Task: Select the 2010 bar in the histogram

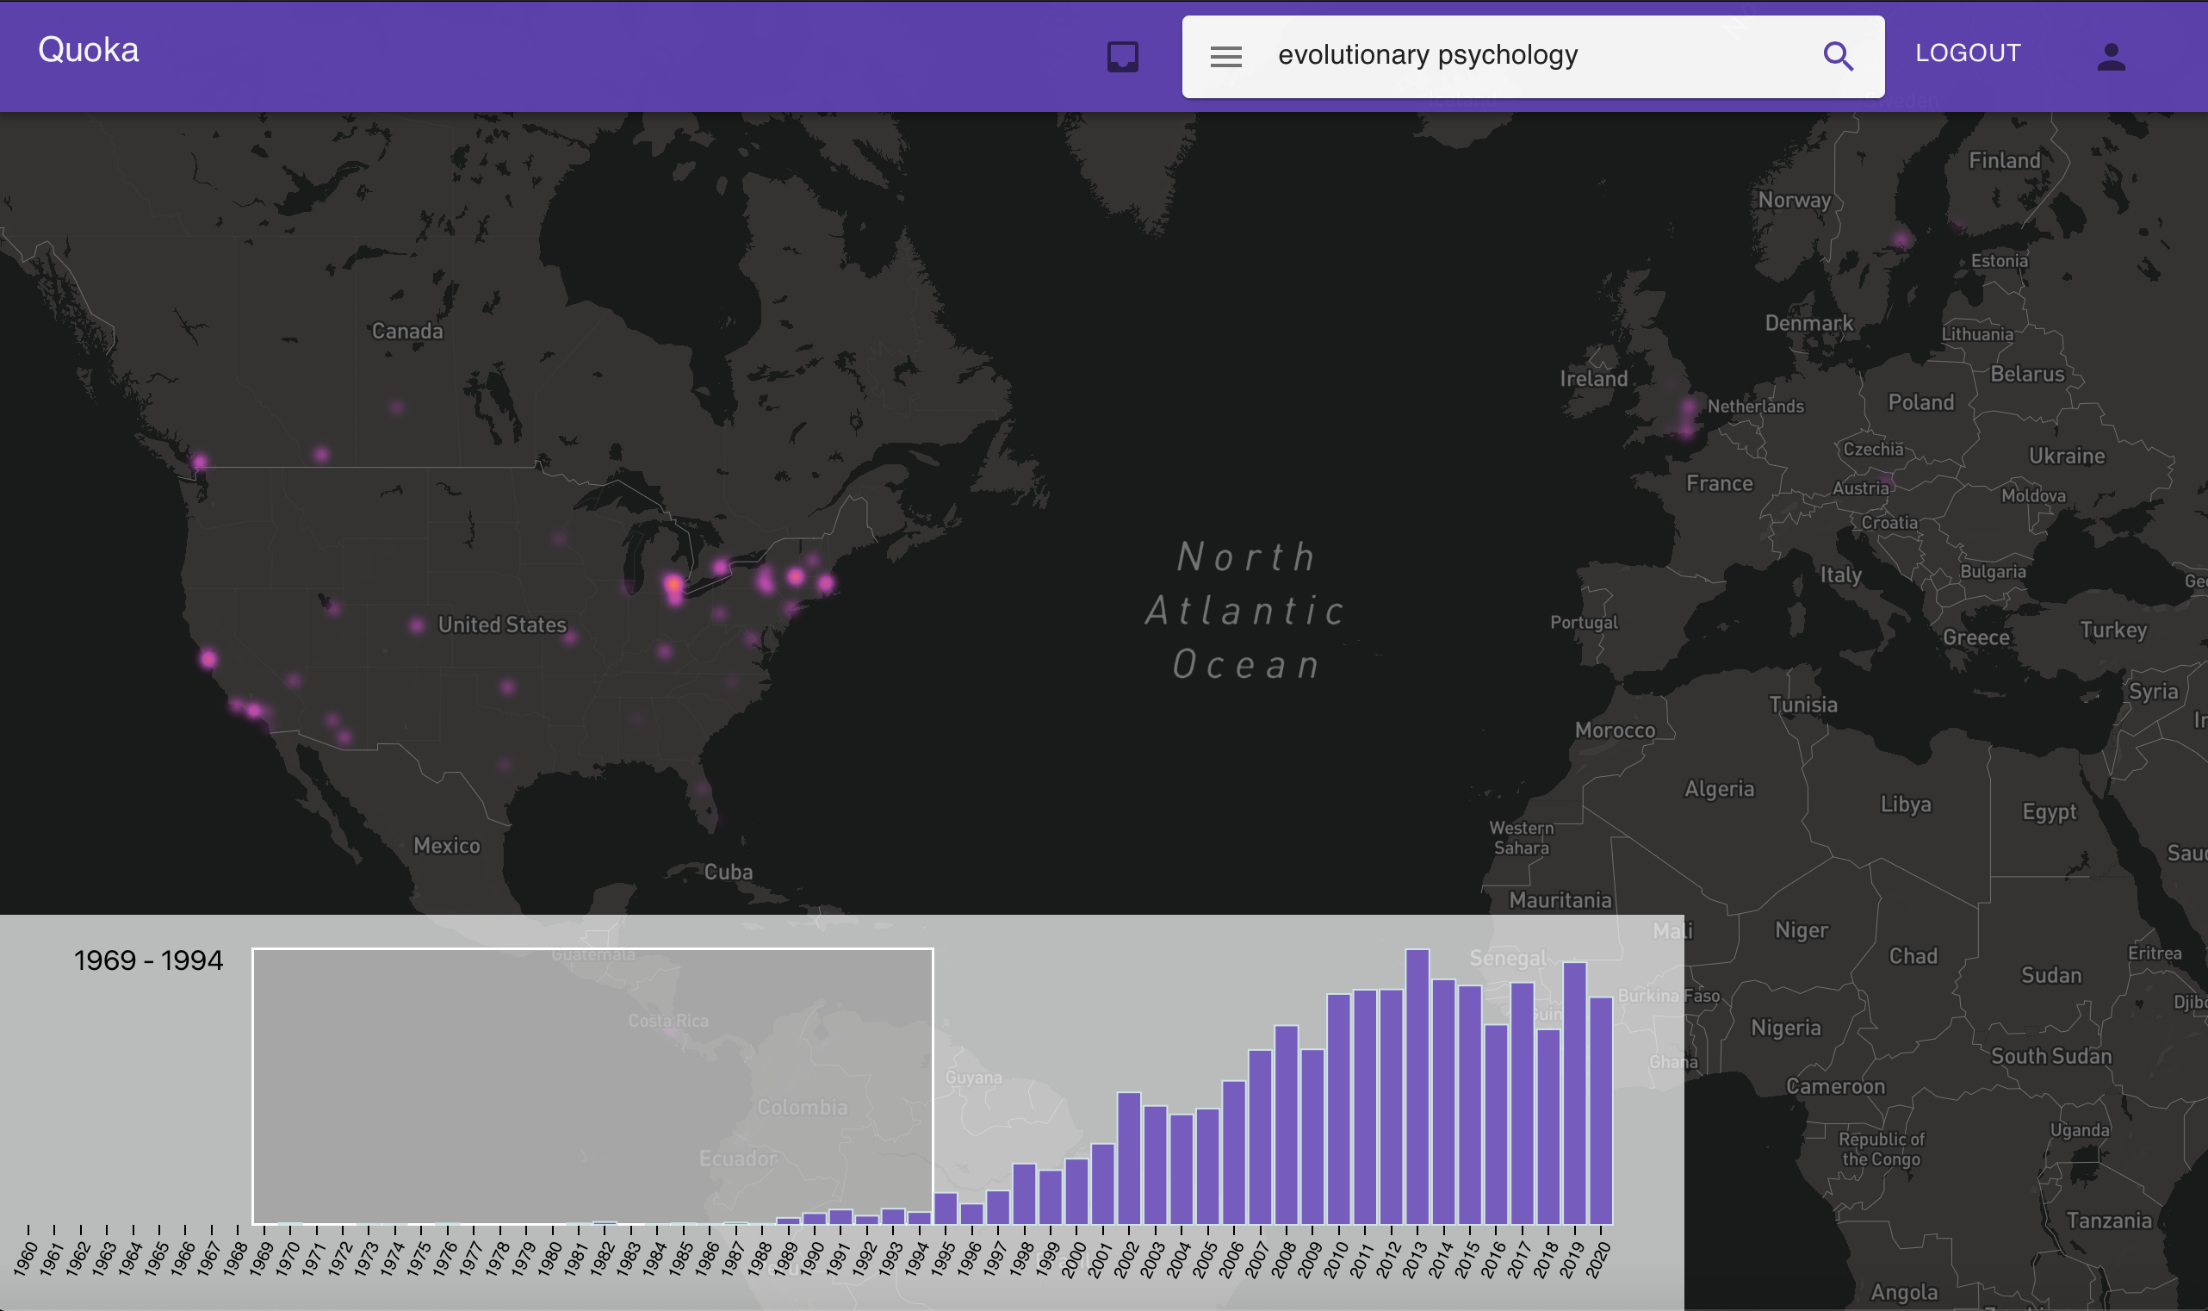Action: (x=1339, y=1109)
